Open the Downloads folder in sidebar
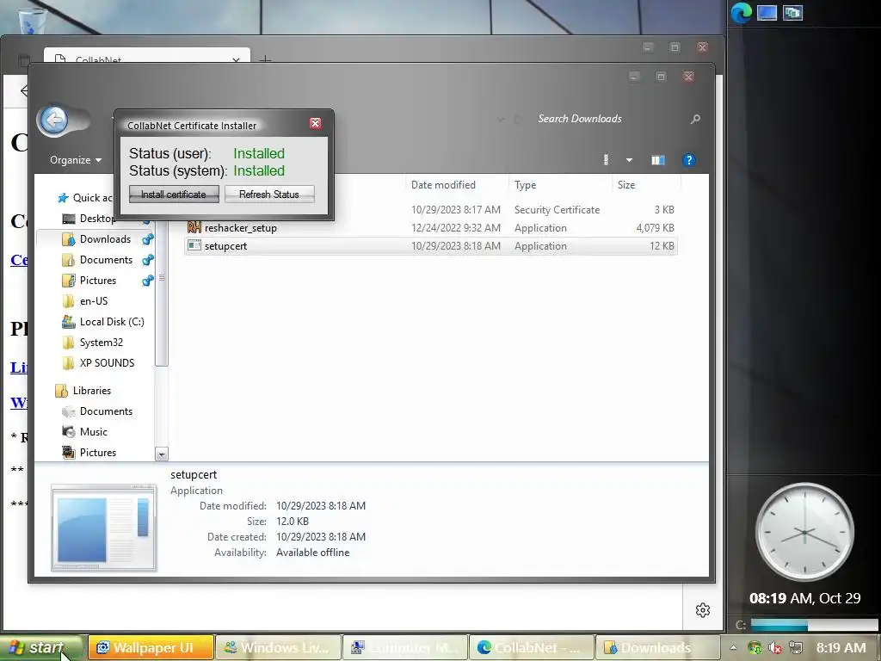The width and height of the screenshot is (881, 661). (x=105, y=239)
